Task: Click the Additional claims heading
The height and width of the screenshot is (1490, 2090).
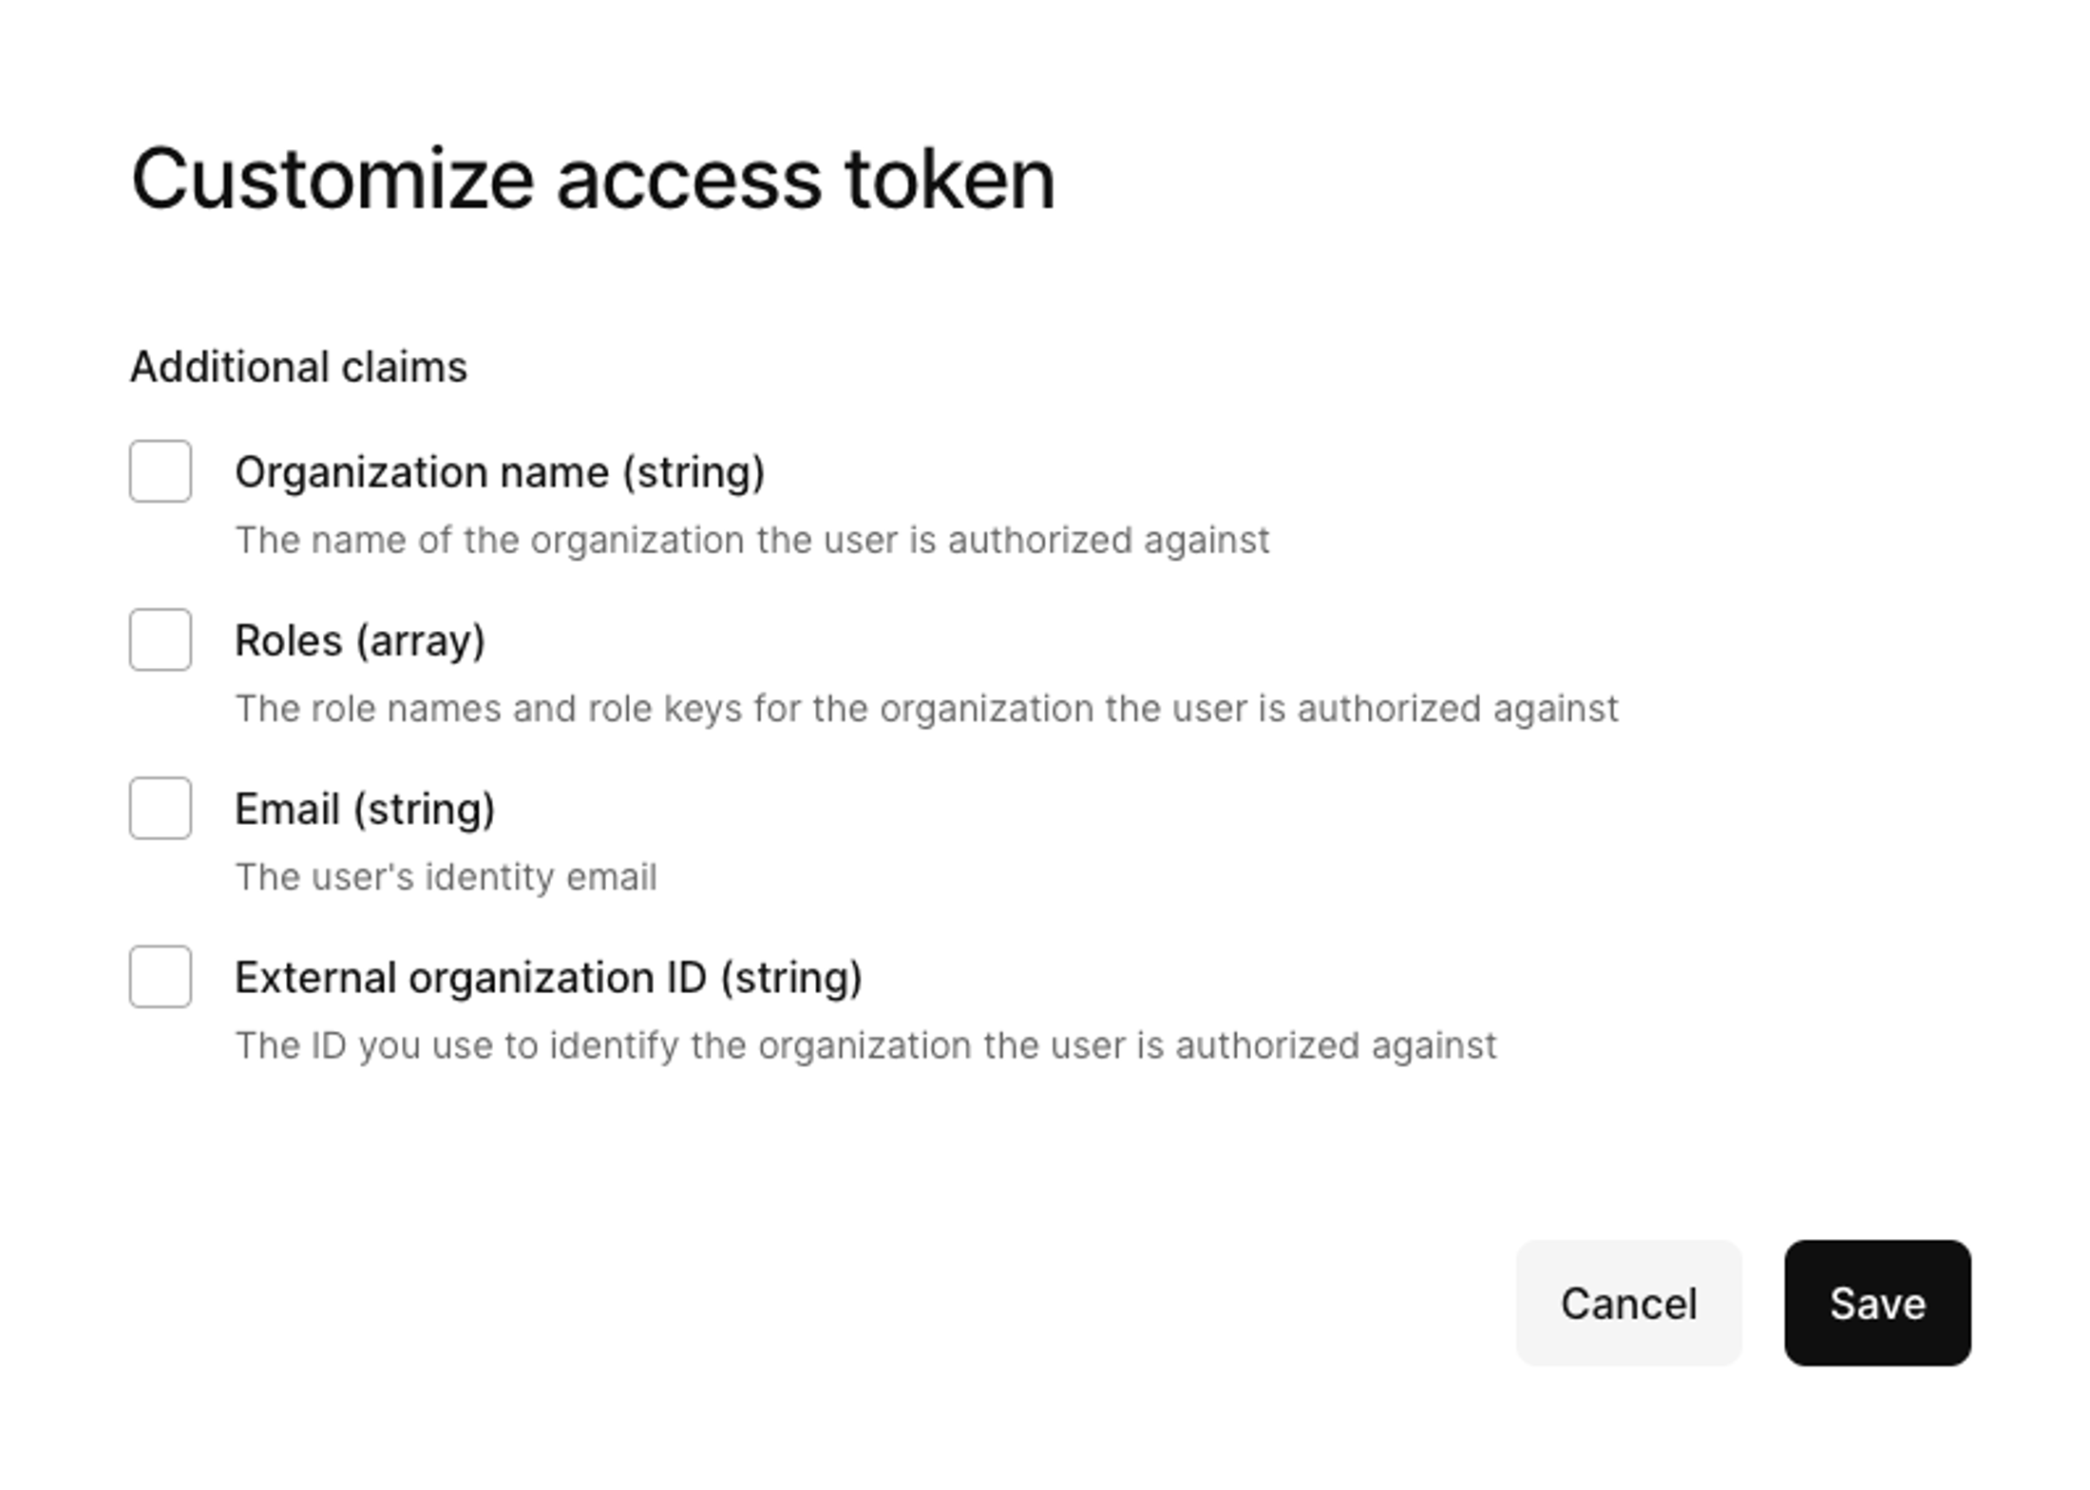Action: tap(299, 366)
